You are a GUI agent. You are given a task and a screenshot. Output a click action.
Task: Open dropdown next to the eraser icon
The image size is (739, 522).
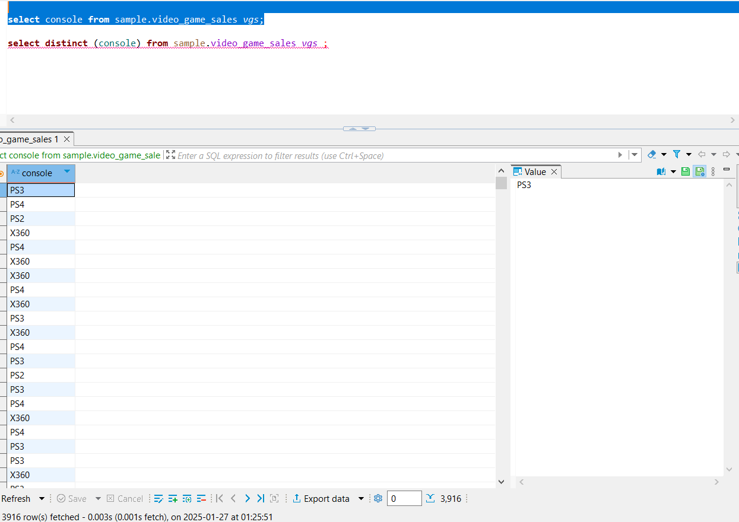coord(664,155)
